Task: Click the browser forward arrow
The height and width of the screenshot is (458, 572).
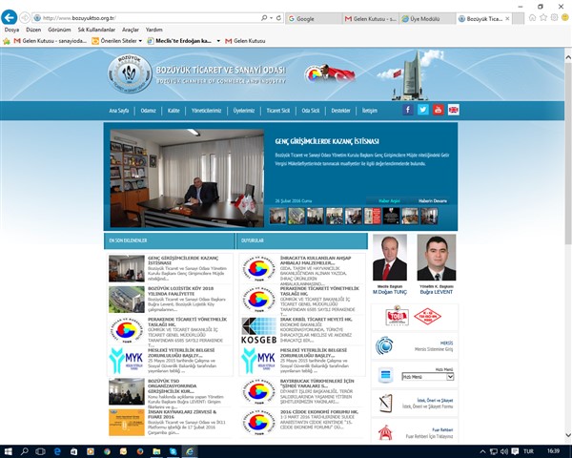Action: [25, 17]
